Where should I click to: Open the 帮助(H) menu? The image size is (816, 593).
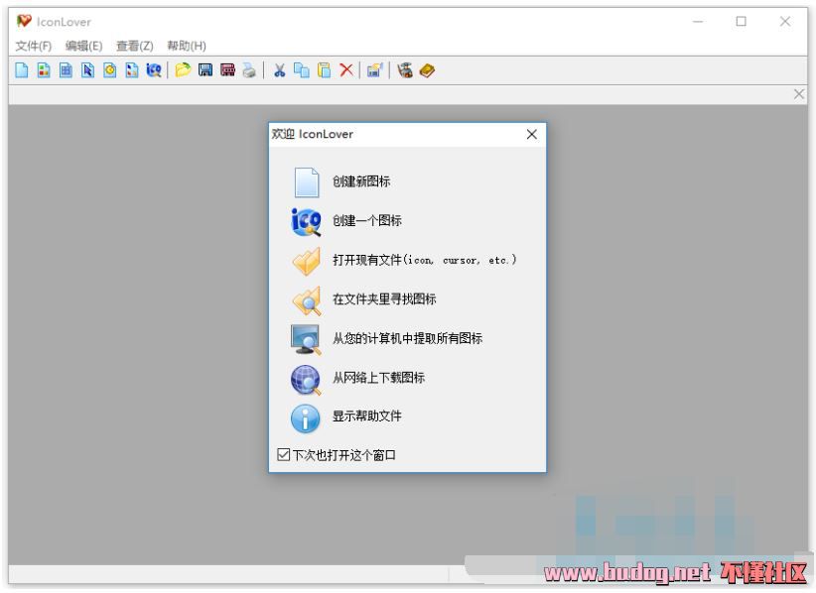[187, 46]
